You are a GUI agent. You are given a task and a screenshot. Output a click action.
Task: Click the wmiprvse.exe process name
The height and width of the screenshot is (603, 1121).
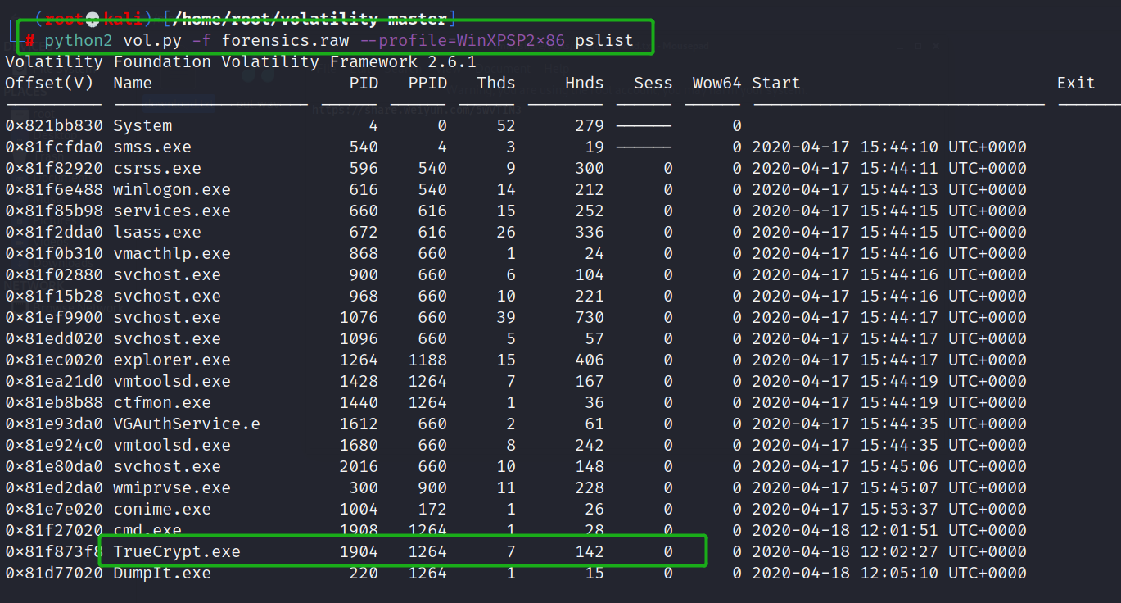(x=172, y=488)
